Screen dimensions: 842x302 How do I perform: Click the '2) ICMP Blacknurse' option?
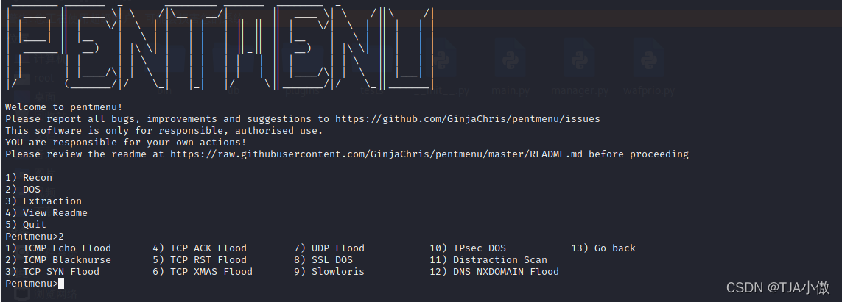click(x=58, y=259)
